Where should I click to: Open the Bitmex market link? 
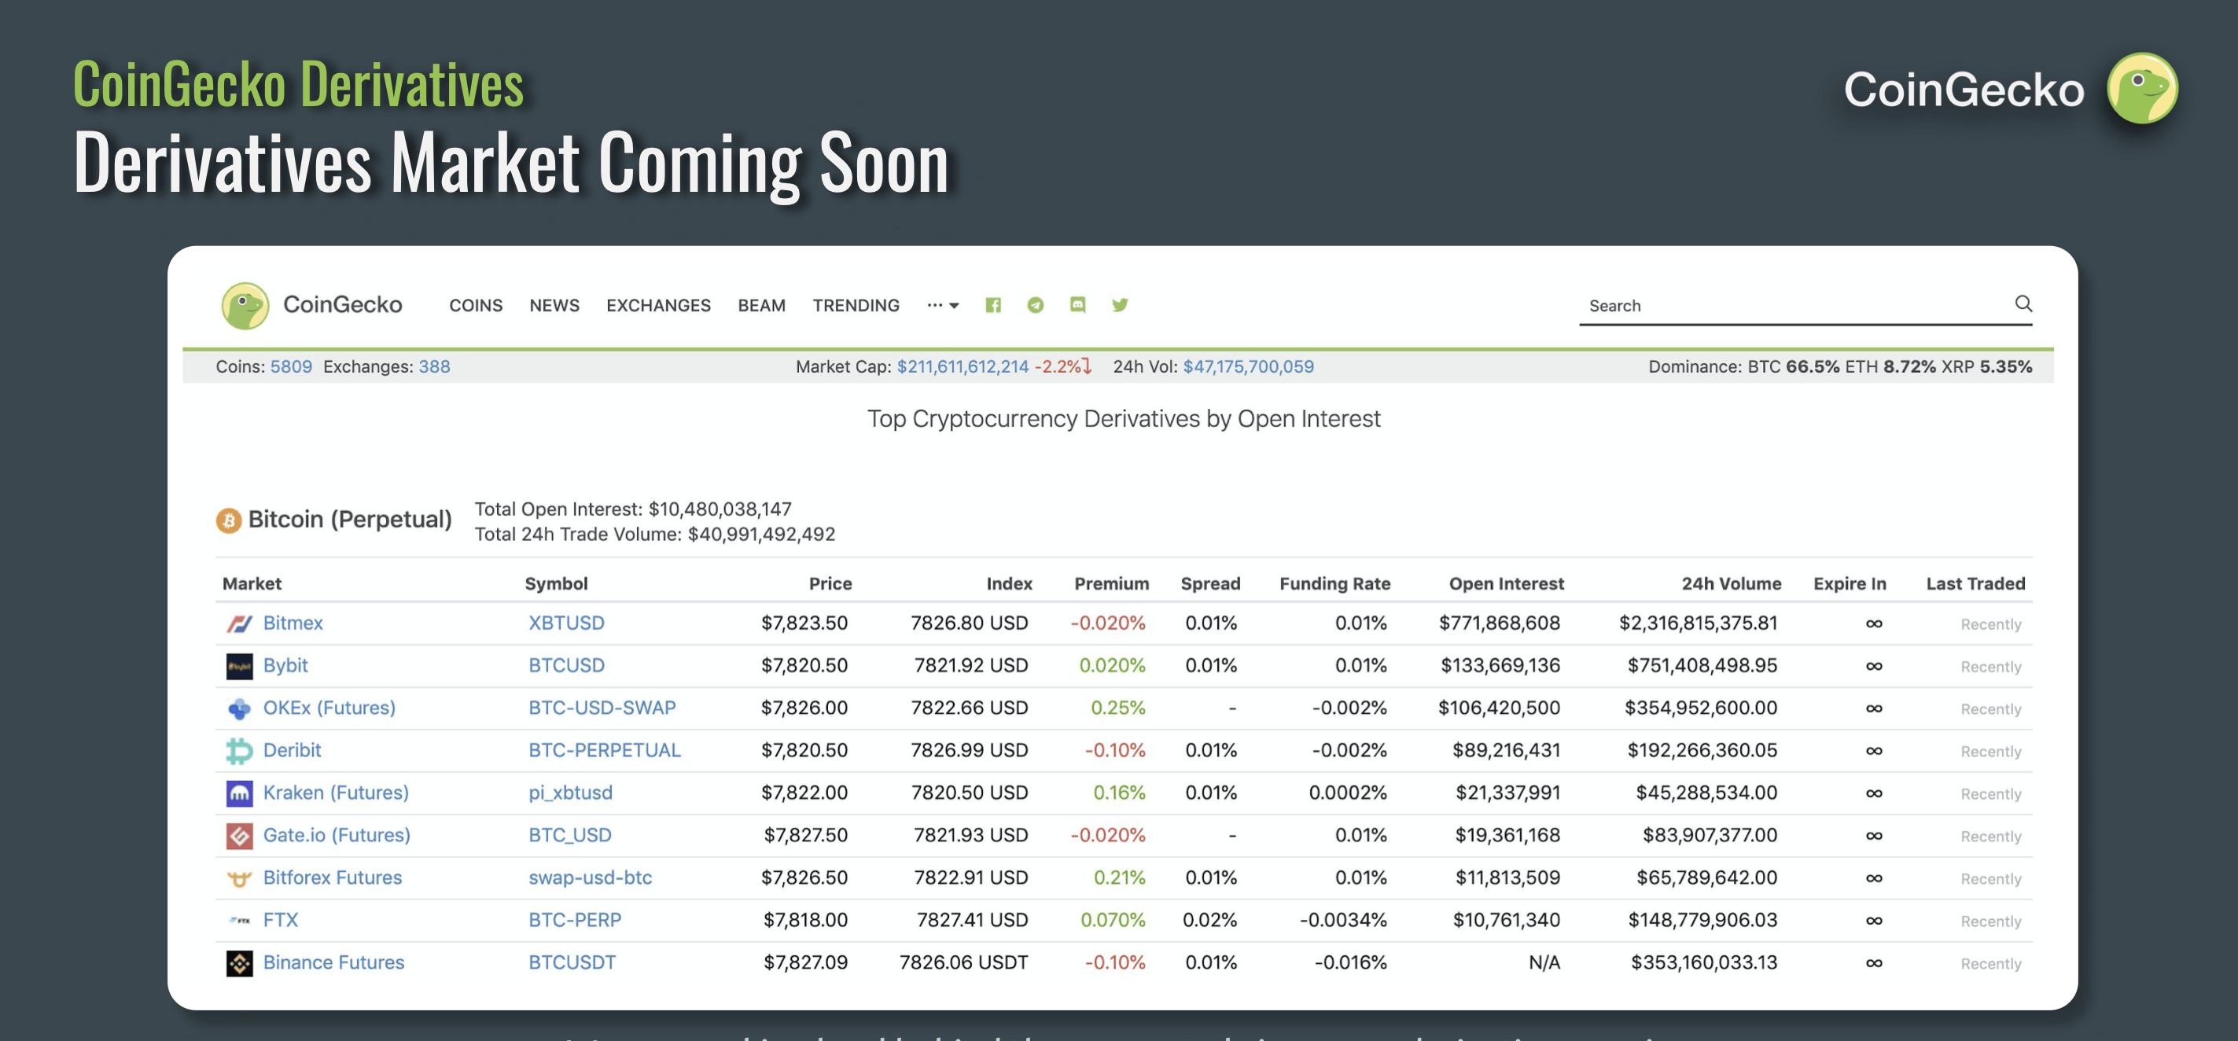tap(293, 623)
